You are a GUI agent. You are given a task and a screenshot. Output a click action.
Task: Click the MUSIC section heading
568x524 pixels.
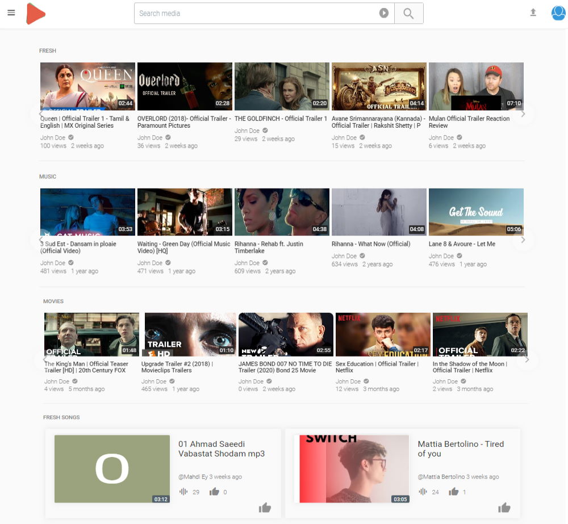click(48, 177)
